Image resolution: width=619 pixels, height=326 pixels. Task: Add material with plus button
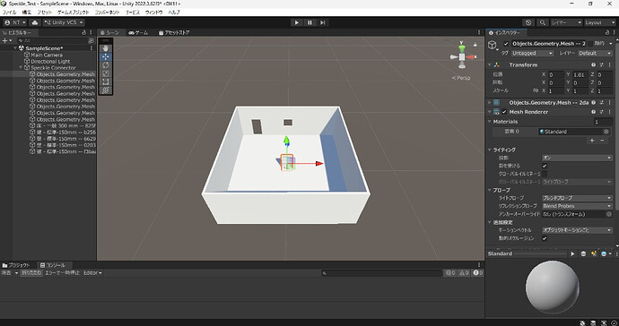pyautogui.click(x=592, y=141)
